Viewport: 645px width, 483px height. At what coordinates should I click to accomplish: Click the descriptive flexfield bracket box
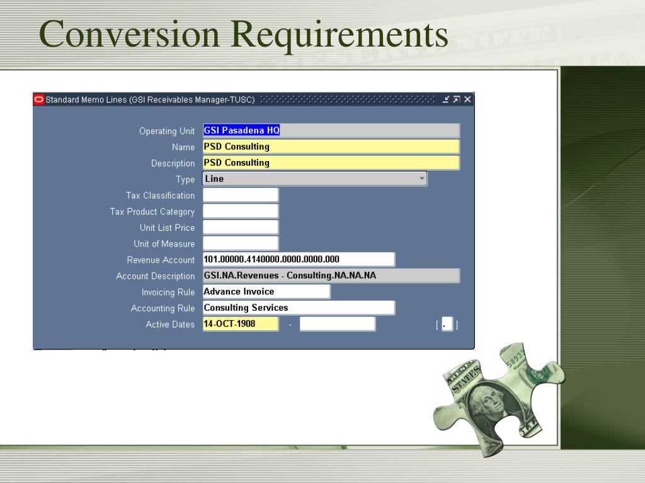[447, 324]
